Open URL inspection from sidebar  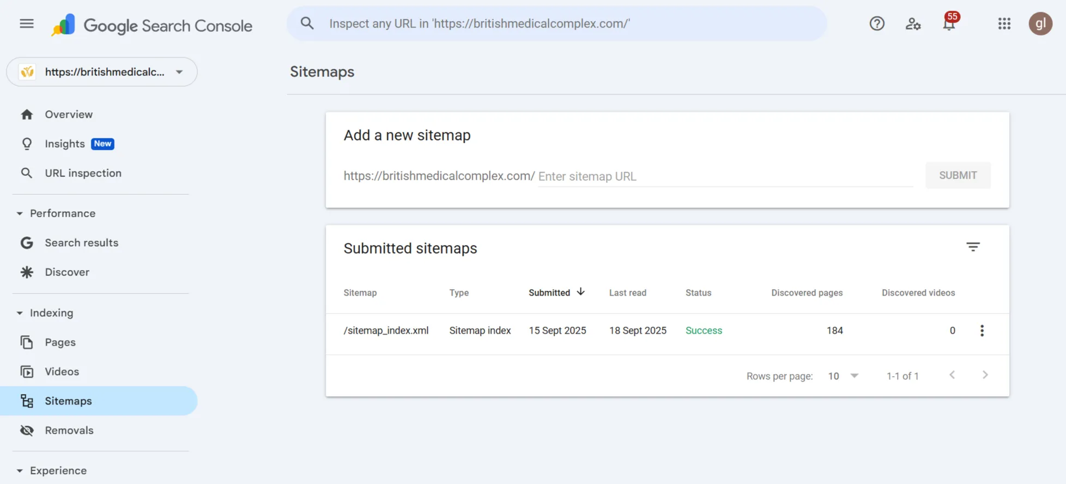(x=83, y=173)
